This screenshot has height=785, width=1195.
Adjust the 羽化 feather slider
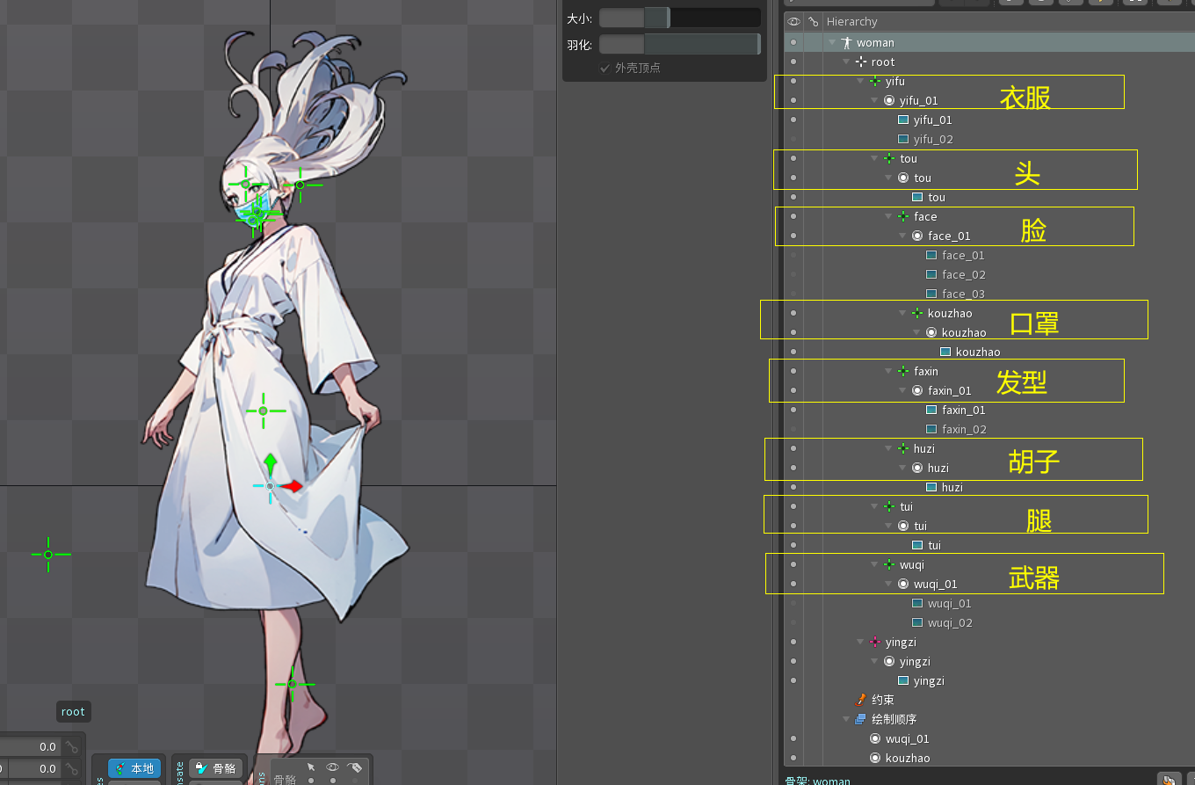coord(678,44)
